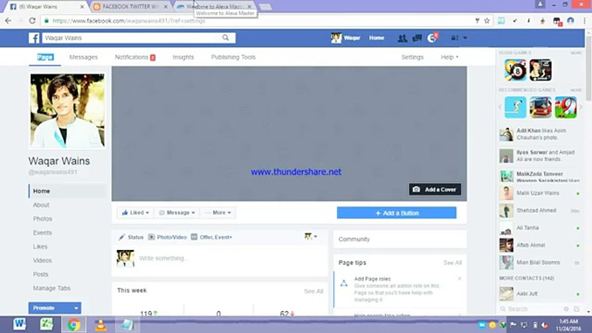This screenshot has width=592, height=333.
Task: Open Videos in left sidebar
Action: point(43,260)
